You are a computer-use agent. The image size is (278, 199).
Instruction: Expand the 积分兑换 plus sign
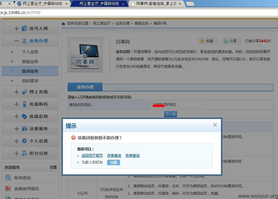tap(16, 153)
